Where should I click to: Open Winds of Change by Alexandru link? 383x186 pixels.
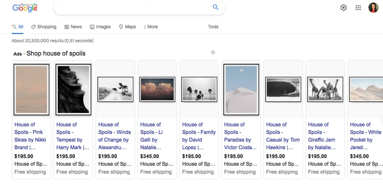[115, 136]
